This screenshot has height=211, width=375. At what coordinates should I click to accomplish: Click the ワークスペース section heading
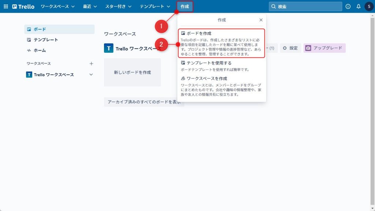tap(120, 34)
